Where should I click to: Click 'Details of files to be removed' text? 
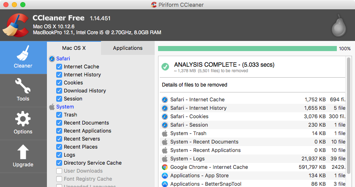tap(194, 85)
